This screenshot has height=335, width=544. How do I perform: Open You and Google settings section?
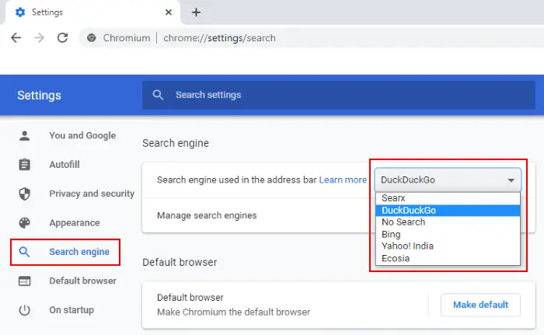pos(82,135)
